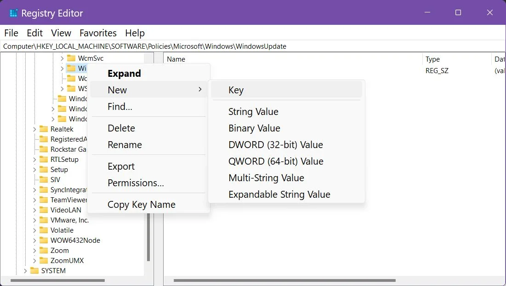The height and width of the screenshot is (286, 506).
Task: Click the Type column header
Action: click(x=457, y=59)
